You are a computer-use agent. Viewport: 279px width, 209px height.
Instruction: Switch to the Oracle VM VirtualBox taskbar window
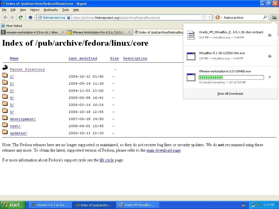(138, 205)
